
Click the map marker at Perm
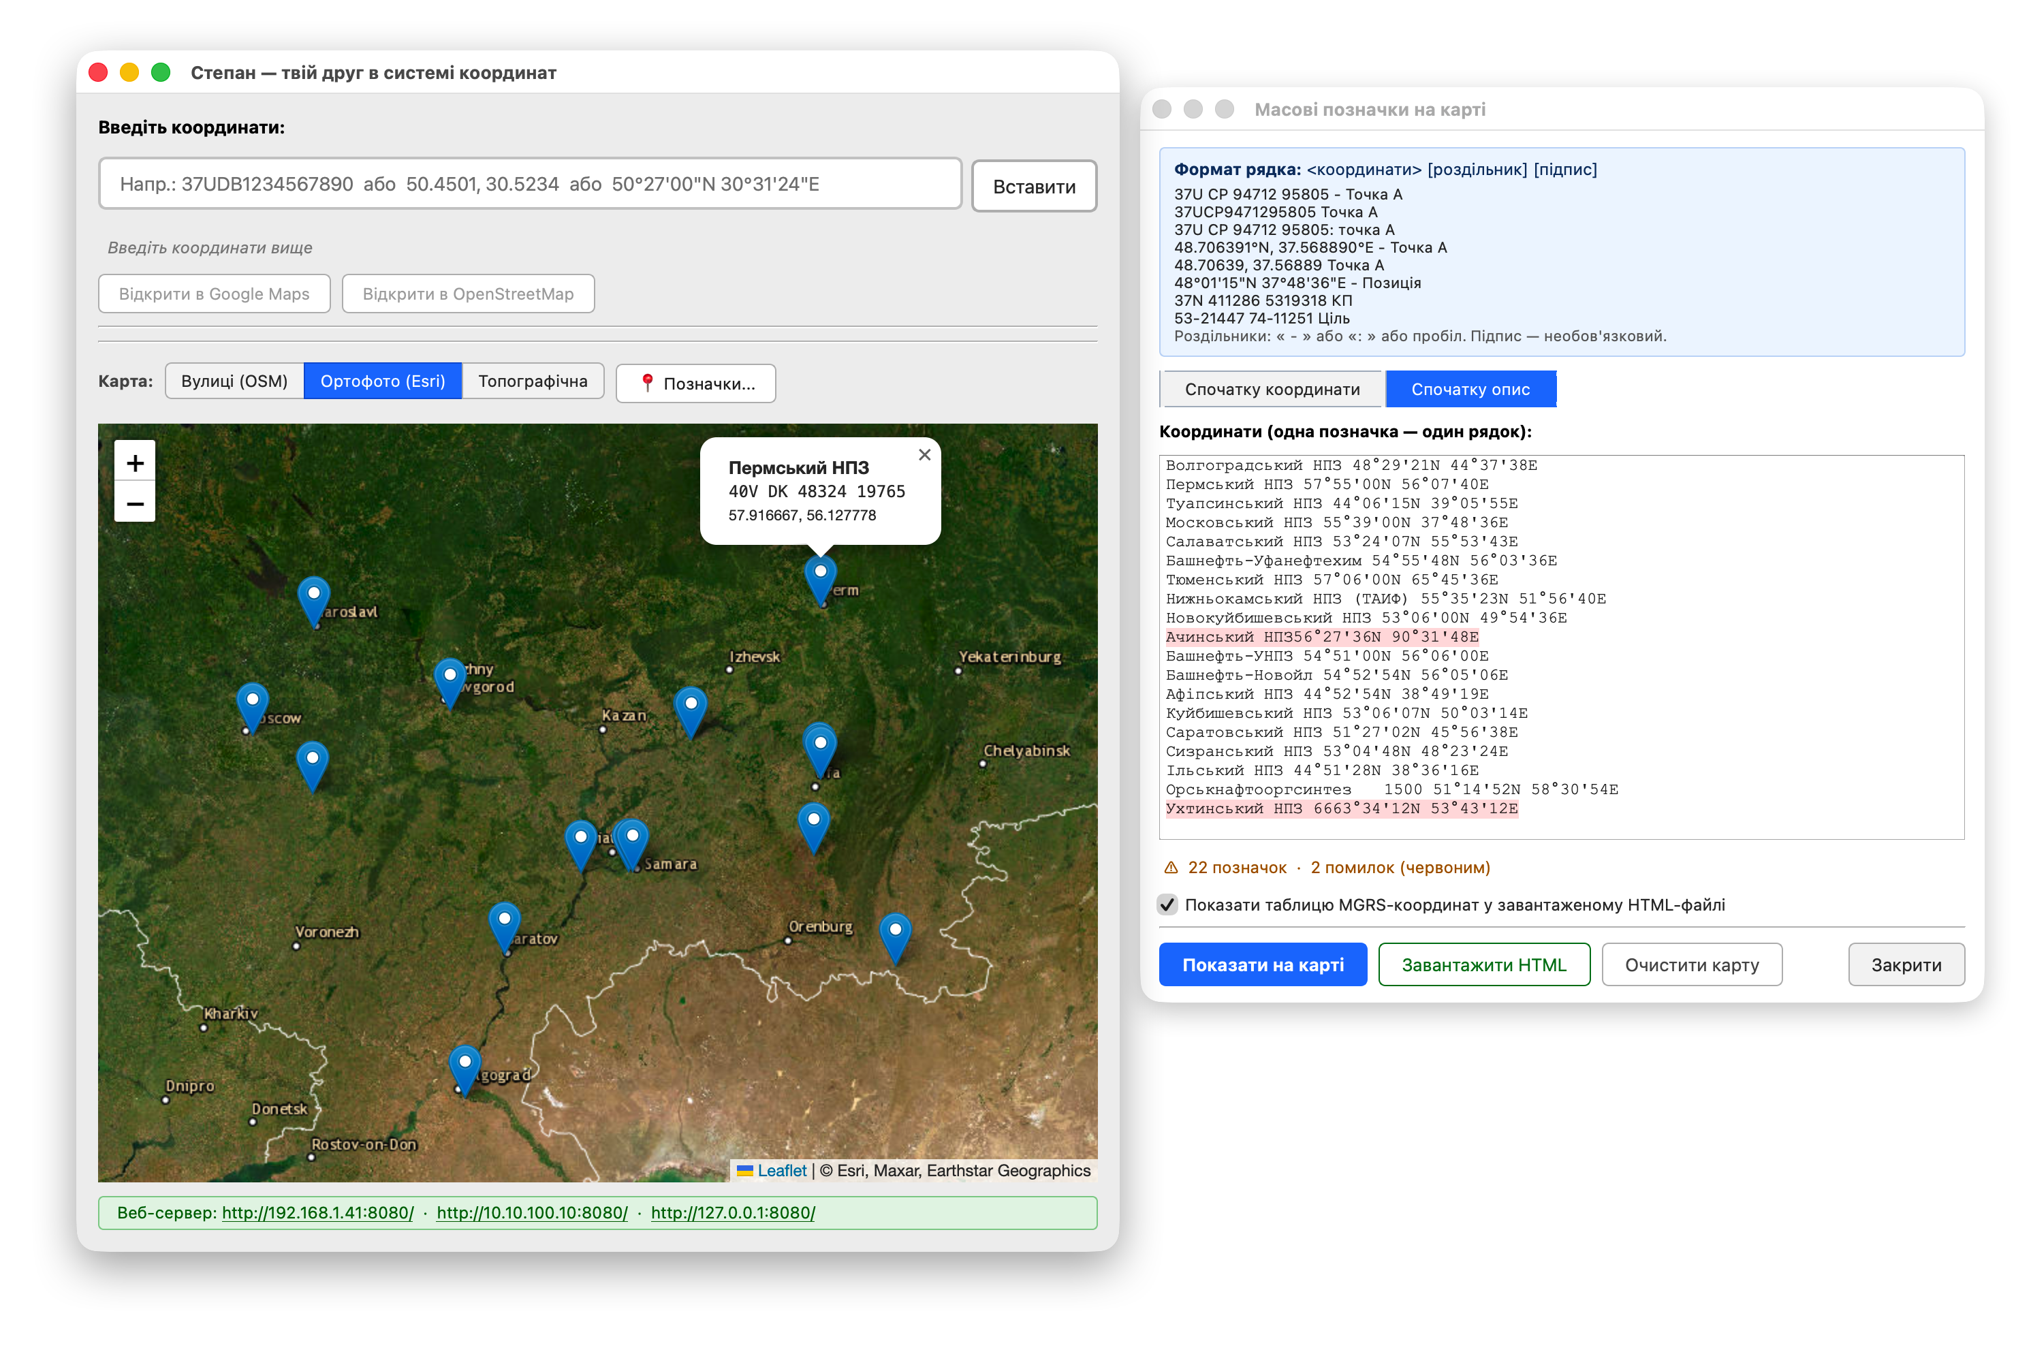820,581
